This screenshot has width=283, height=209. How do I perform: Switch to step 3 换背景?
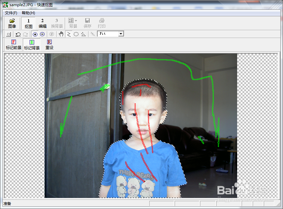[57, 23]
